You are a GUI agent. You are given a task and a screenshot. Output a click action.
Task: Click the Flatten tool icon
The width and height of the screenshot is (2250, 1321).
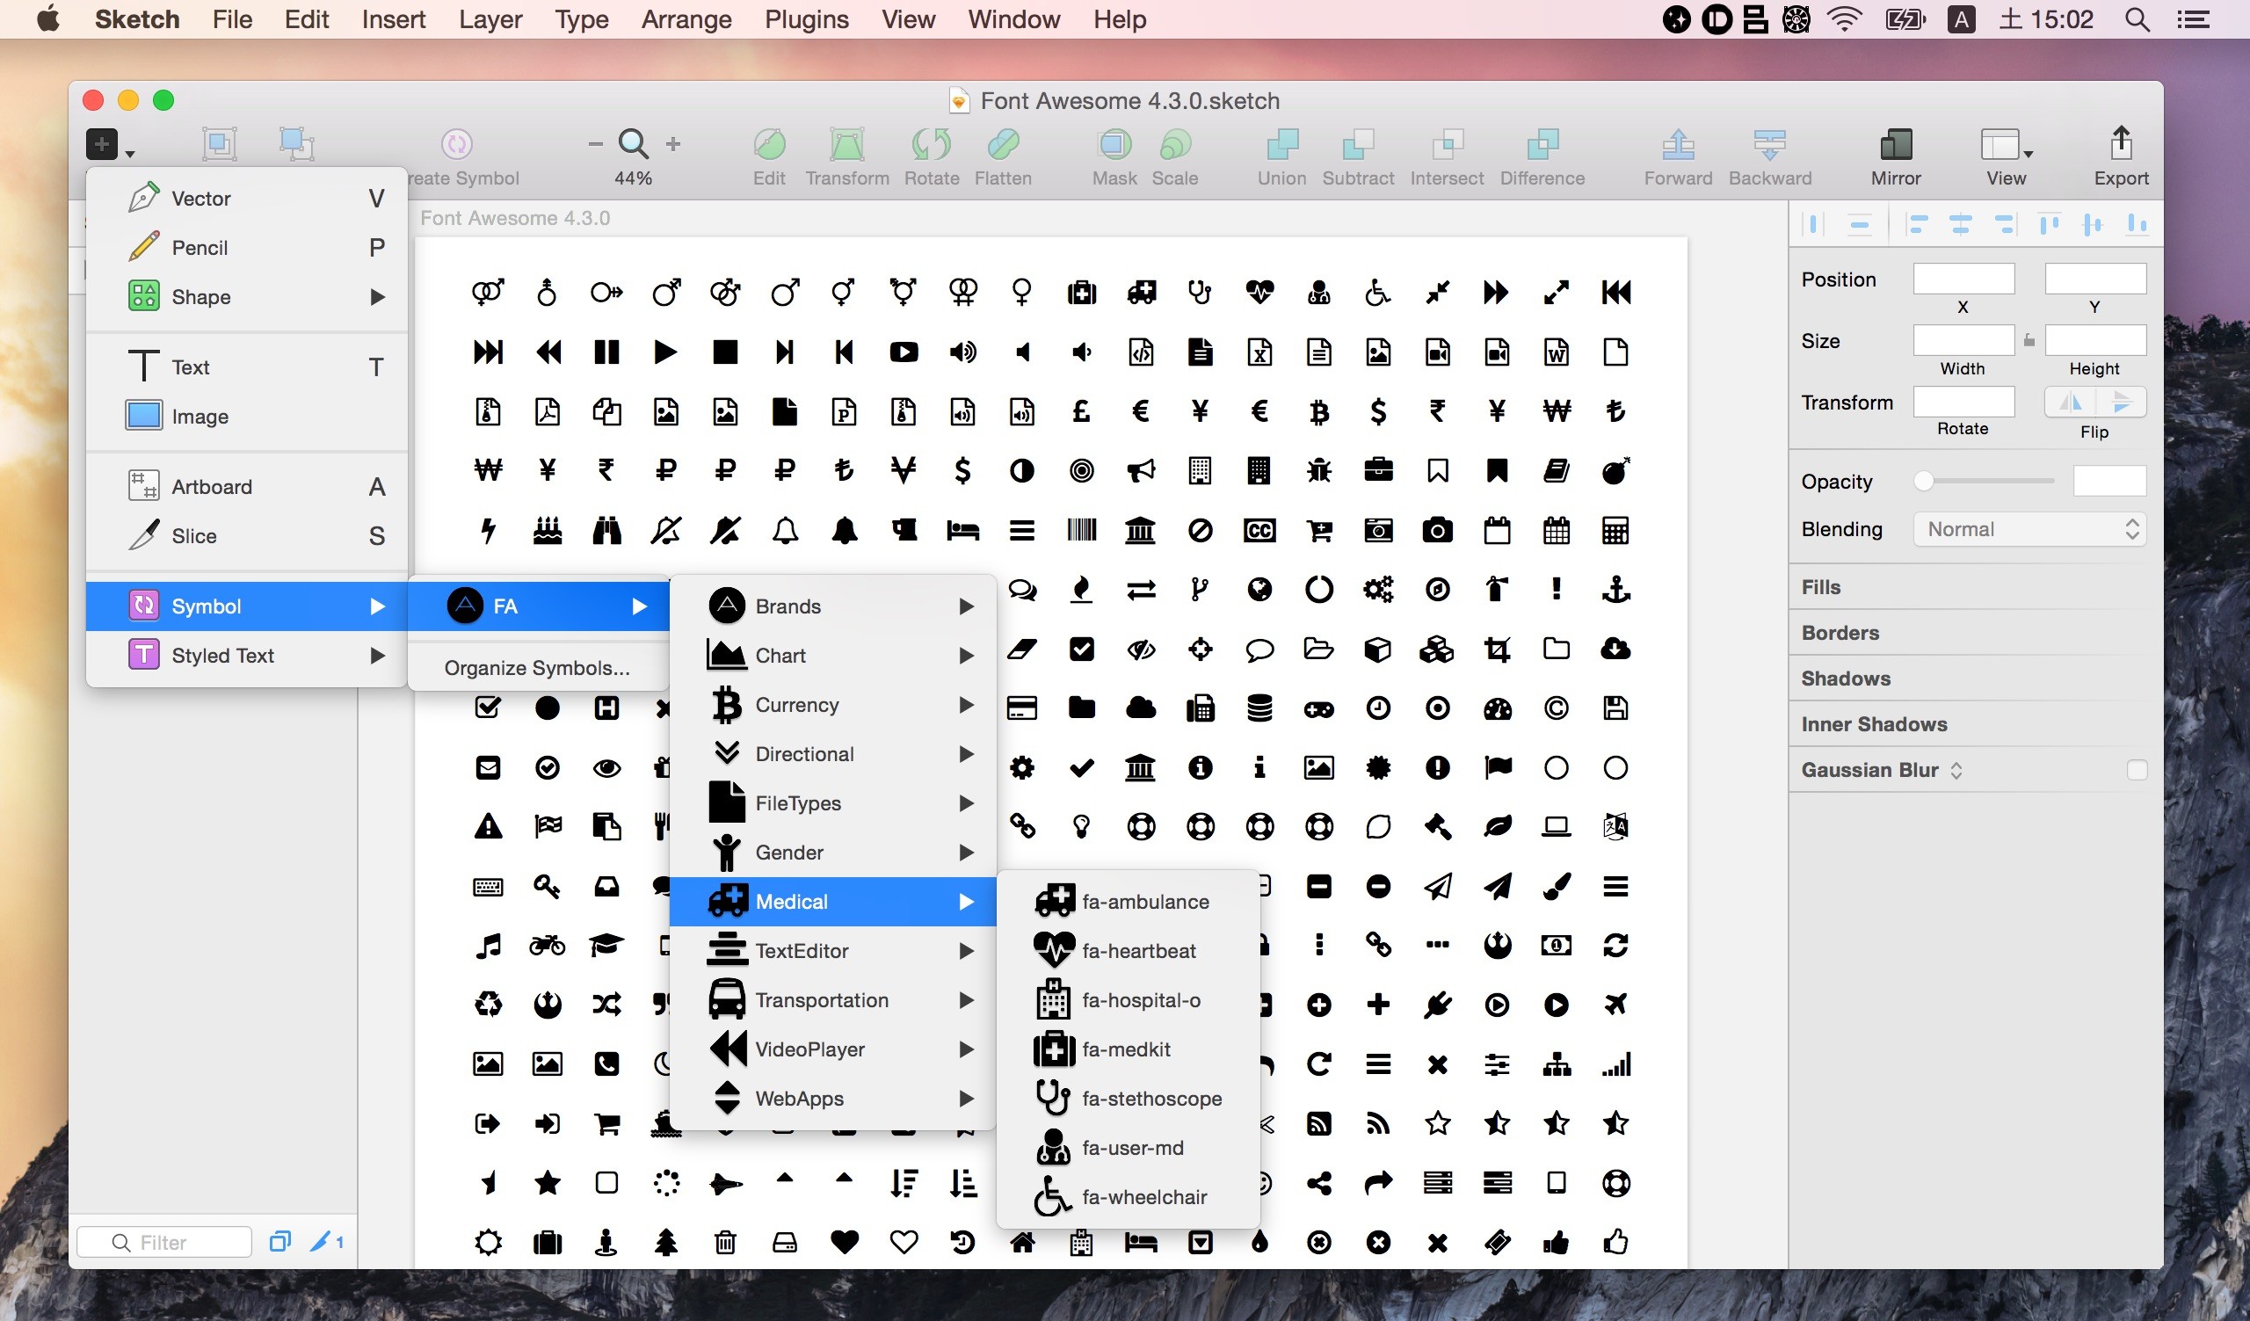1003,144
